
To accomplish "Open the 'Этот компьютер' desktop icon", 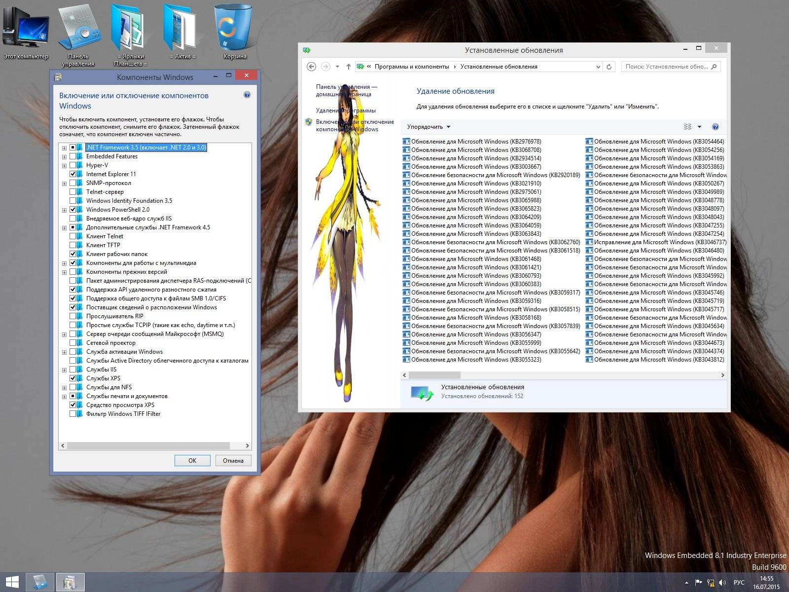I will (x=26, y=32).
